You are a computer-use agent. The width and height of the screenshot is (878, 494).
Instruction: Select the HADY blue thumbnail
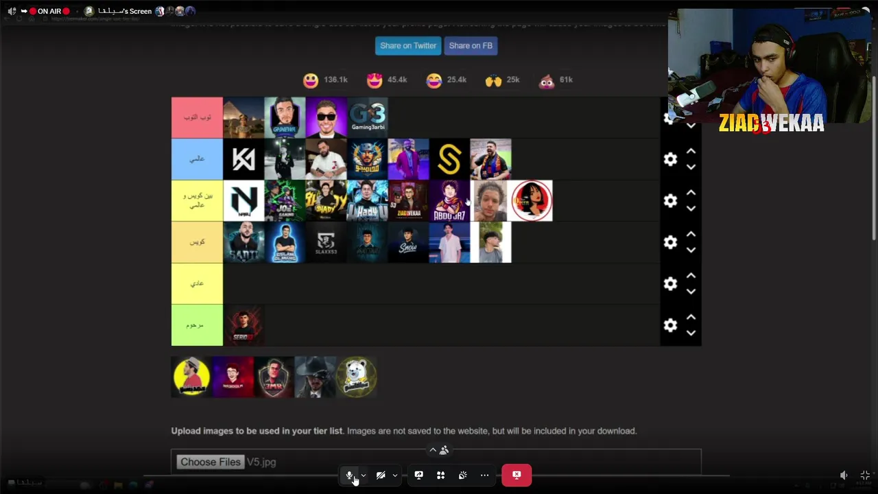367,200
